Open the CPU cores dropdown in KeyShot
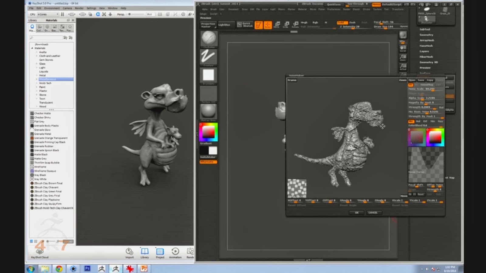This screenshot has width=486, height=273. pos(48,14)
